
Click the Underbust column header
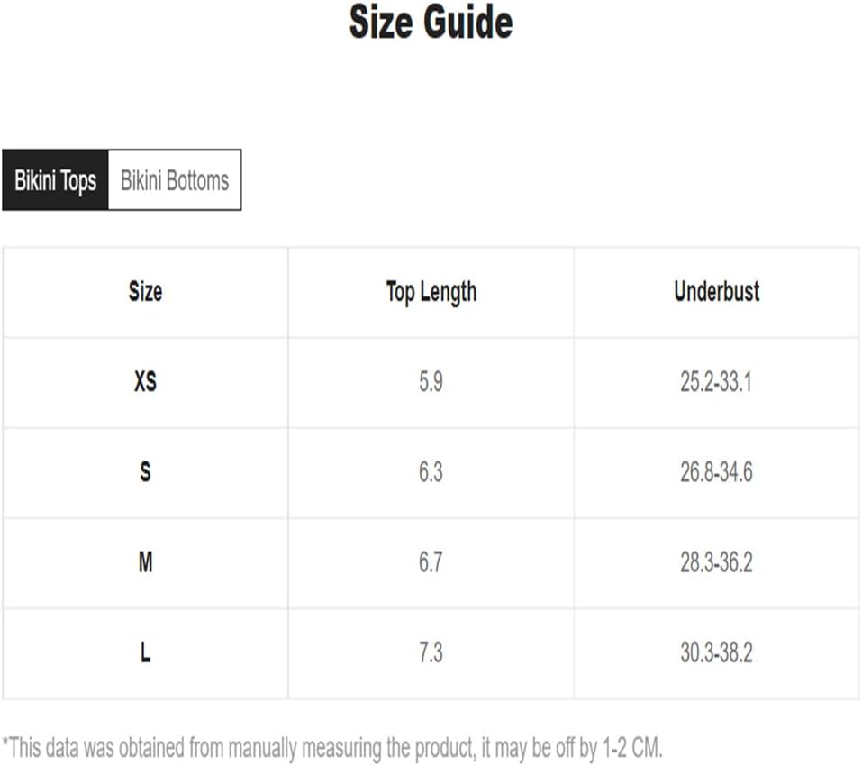tap(717, 291)
